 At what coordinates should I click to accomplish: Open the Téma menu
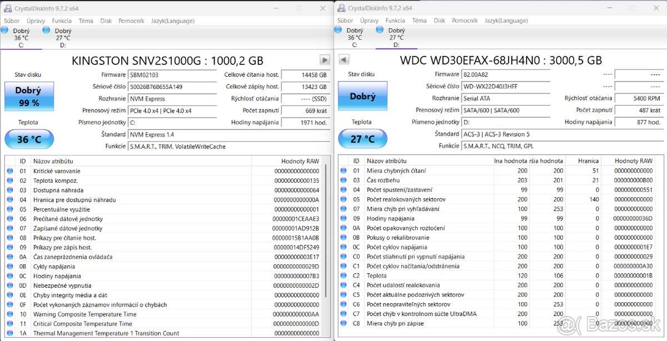(87, 21)
